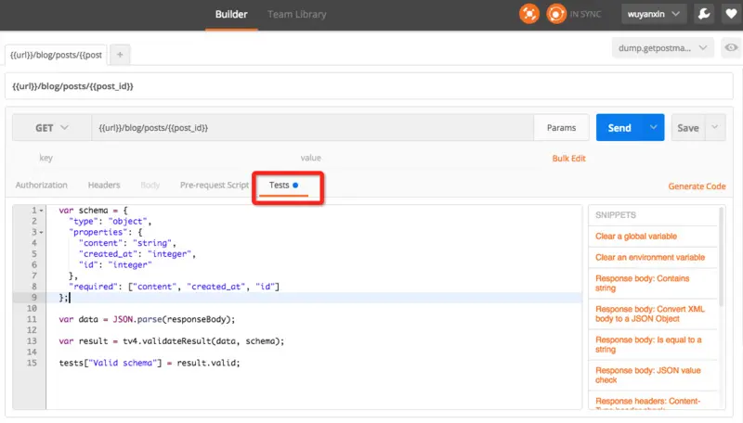The height and width of the screenshot is (423, 743).
Task: Click line number 10 in gutter
Action: (x=32, y=309)
